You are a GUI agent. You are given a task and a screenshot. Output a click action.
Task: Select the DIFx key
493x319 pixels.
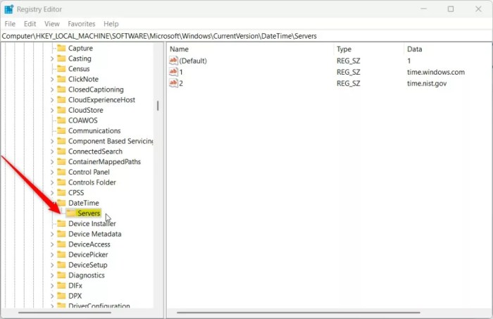click(75, 286)
